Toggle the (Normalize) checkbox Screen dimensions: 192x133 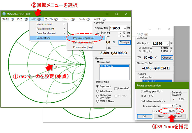pos(116,88)
